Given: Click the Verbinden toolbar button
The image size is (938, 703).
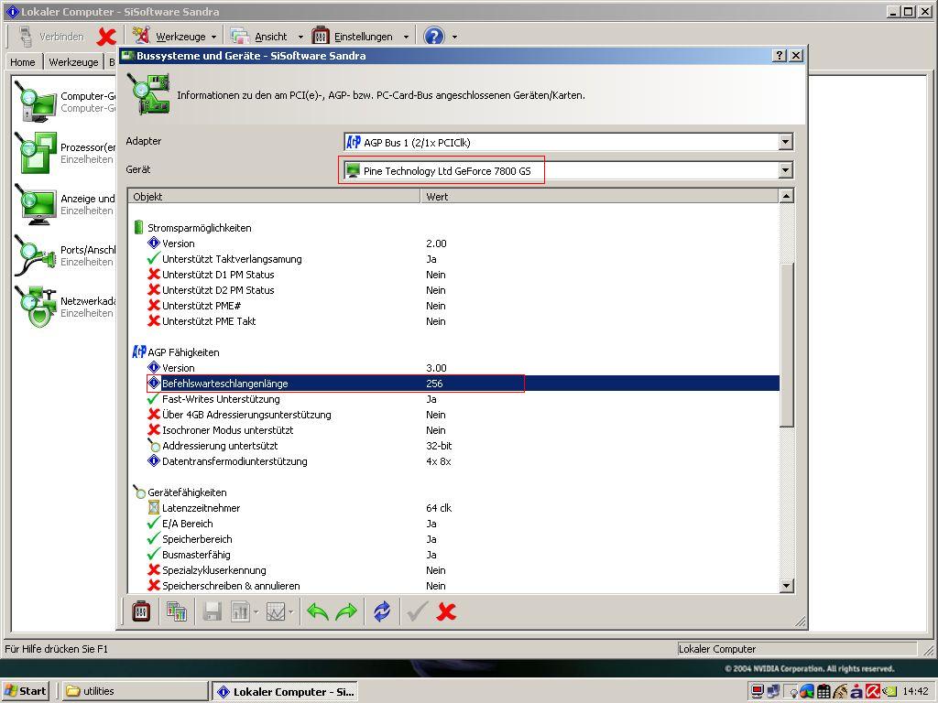Looking at the screenshot, I should pyautogui.click(x=51, y=37).
